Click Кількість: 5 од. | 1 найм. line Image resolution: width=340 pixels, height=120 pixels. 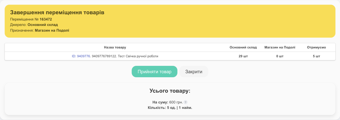pos(170,108)
